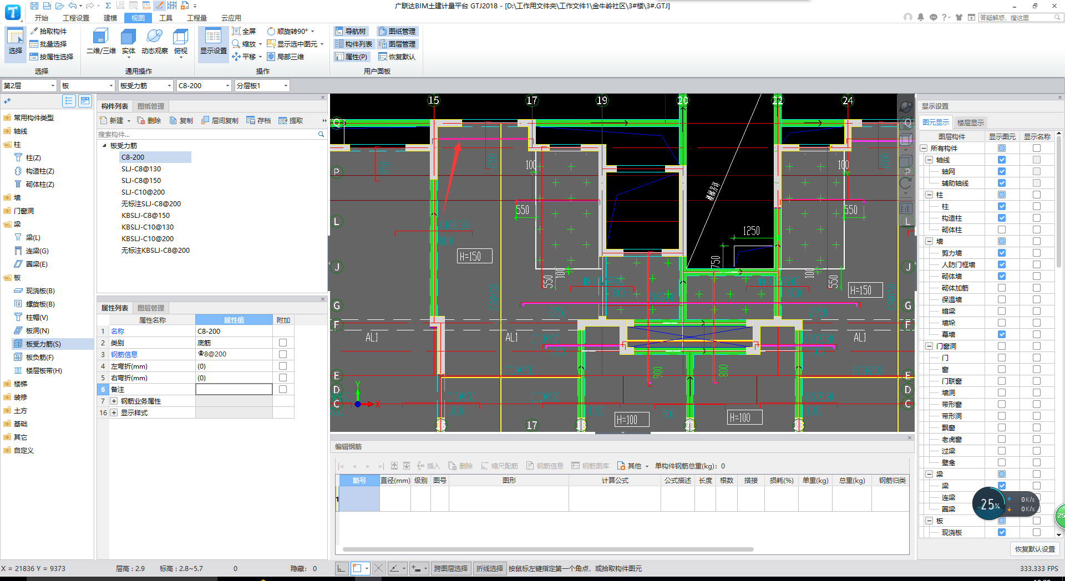Check 附加 box for 钢筋信息 row
Screen dimensions: 1065x581
283,354
